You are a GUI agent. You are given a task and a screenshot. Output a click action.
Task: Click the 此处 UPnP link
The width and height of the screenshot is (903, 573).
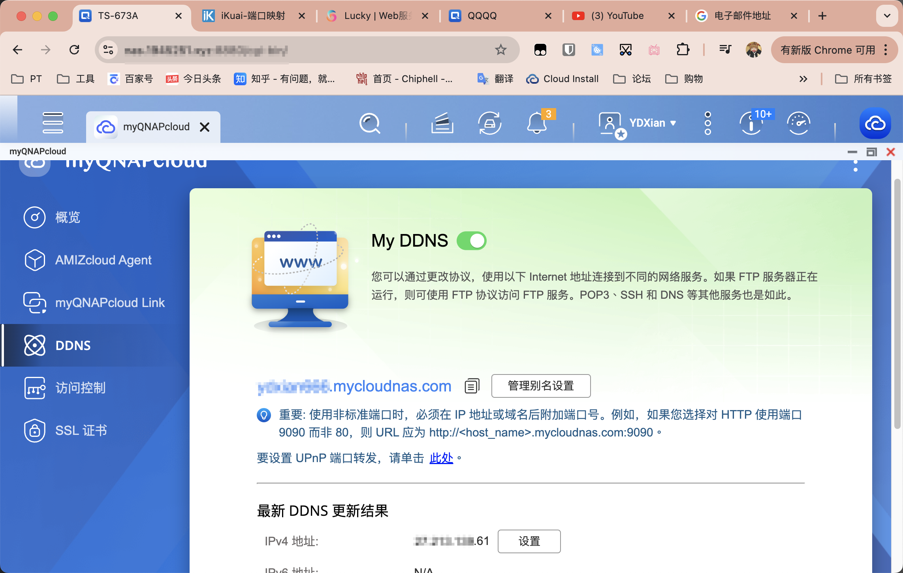[441, 458]
